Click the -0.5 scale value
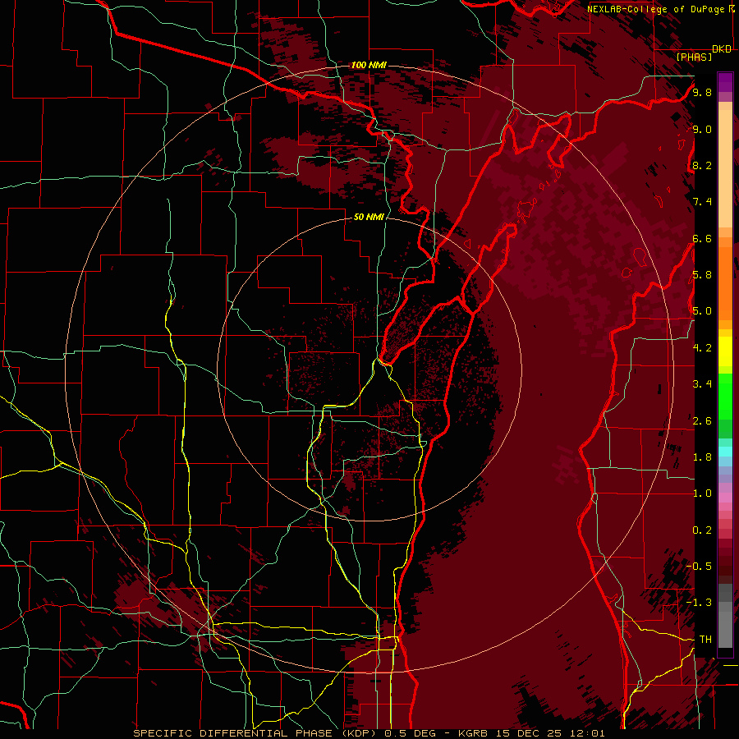 pyautogui.click(x=700, y=567)
